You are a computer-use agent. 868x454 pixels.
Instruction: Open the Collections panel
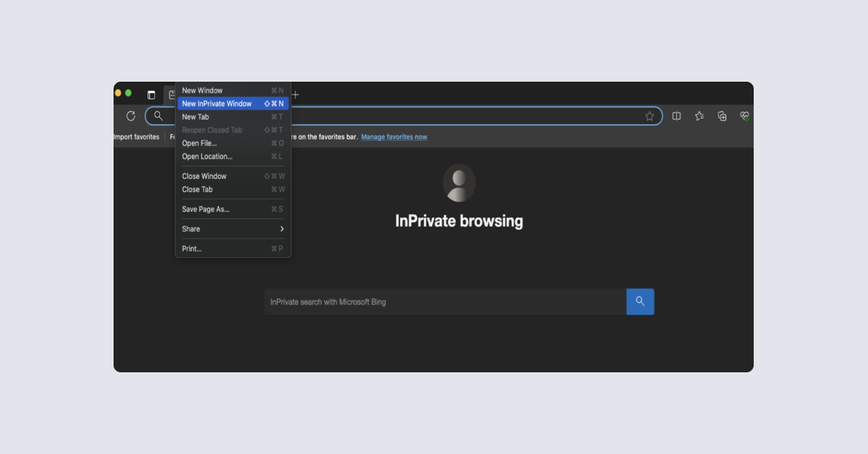722,116
